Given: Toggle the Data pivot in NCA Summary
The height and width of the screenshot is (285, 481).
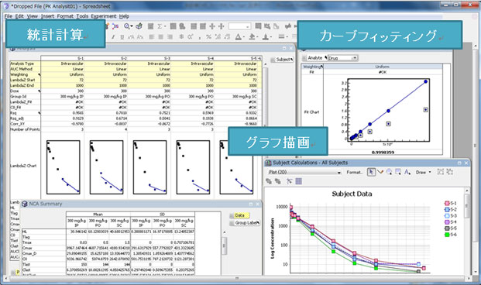Looking at the screenshot, I should (x=239, y=215).
